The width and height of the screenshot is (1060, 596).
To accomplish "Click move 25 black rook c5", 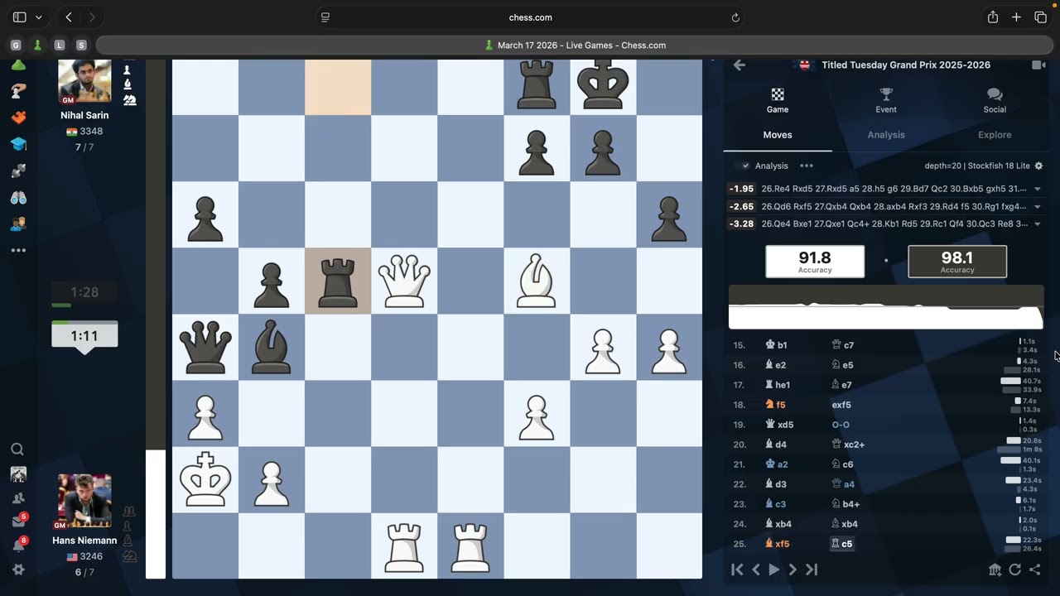I will pos(841,544).
